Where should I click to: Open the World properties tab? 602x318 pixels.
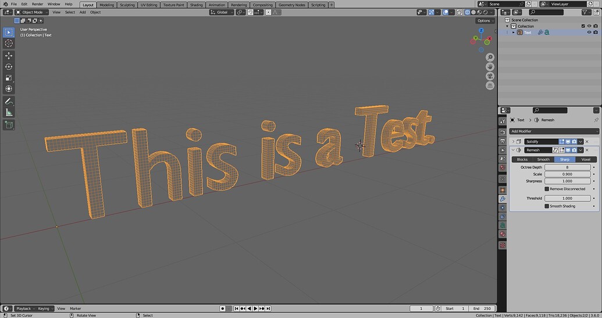tap(503, 167)
